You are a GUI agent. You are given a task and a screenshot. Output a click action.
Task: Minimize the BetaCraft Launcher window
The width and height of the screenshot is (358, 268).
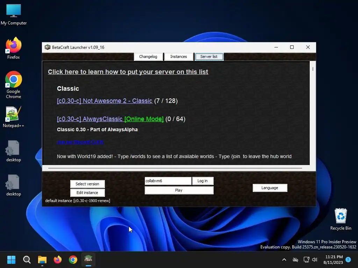tap(276, 47)
